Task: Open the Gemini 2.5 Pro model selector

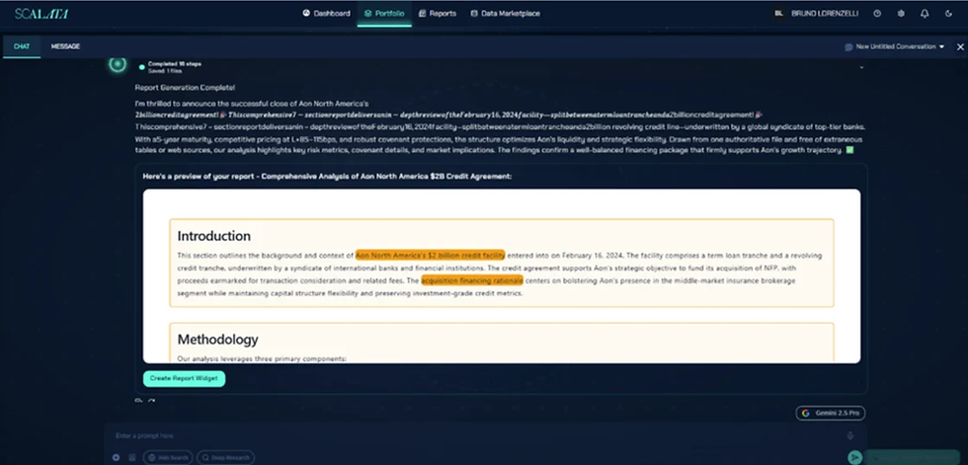Action: (831, 414)
